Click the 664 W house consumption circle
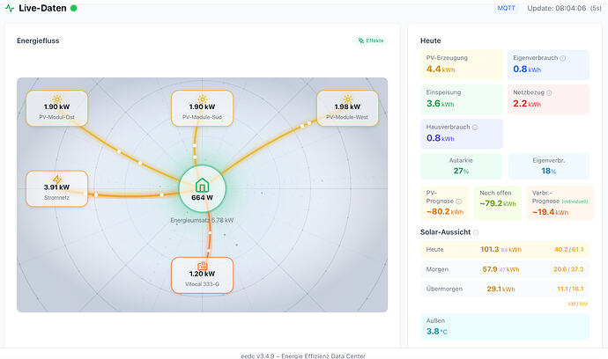This screenshot has height=359, width=608. 202,189
